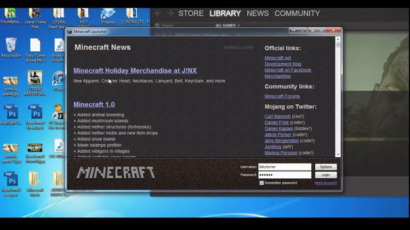
Task: Open the Development blog link
Action: pos(283,64)
